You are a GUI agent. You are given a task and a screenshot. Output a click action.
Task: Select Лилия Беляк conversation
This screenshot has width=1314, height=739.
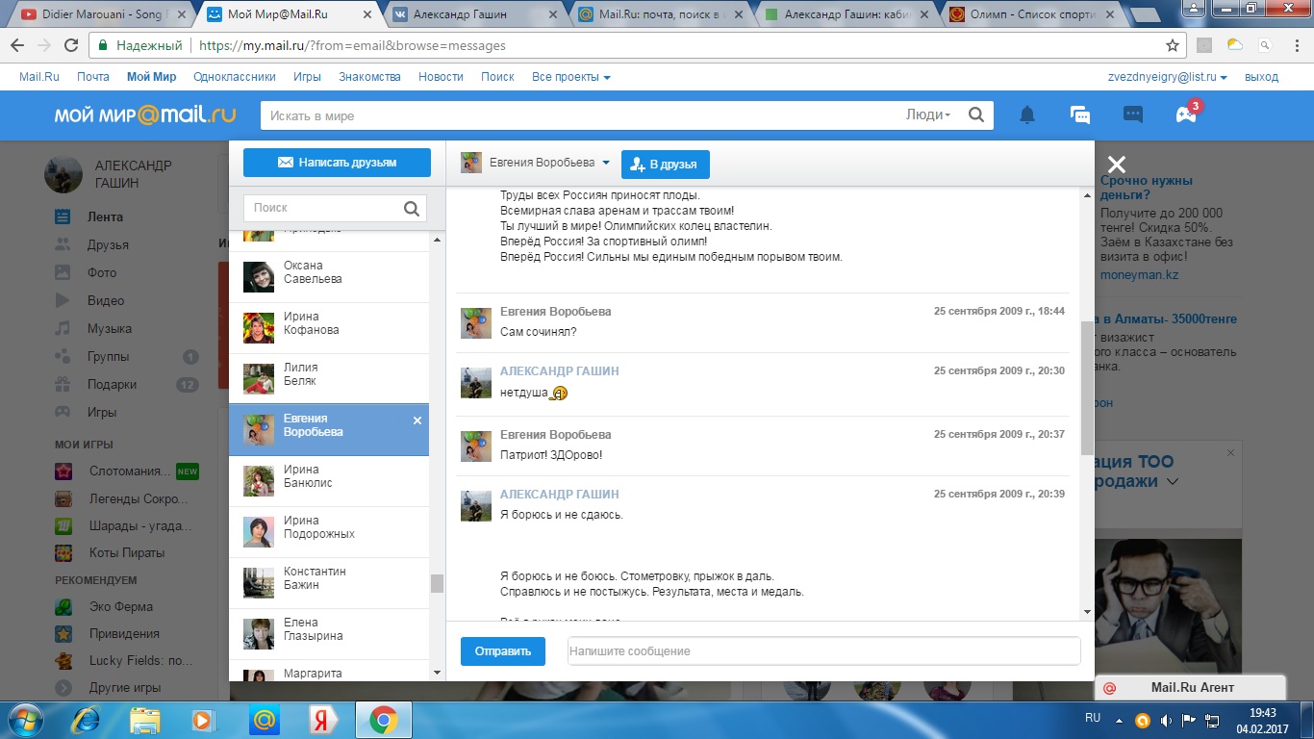coord(329,379)
